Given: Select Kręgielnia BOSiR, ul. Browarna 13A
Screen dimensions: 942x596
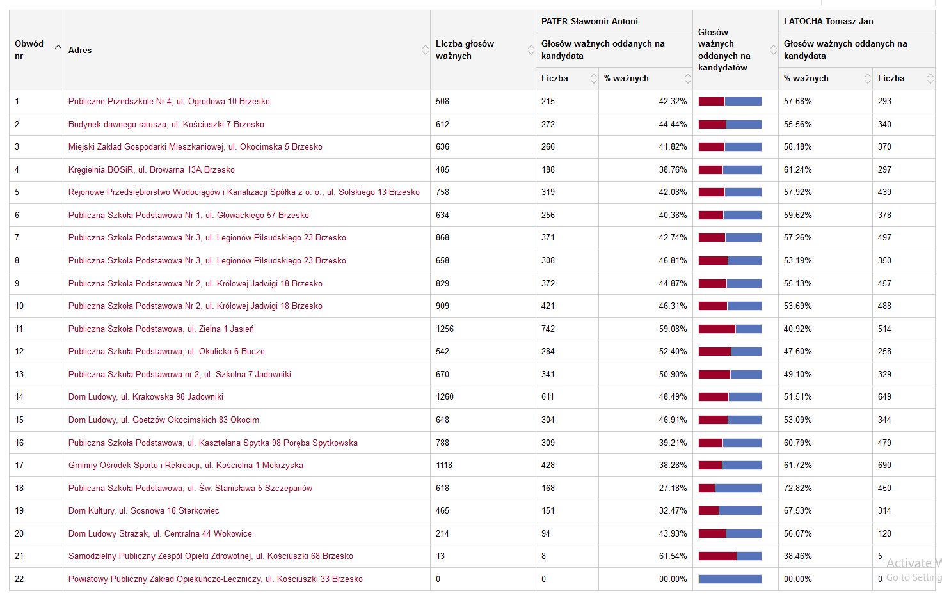Looking at the screenshot, I should point(151,170).
